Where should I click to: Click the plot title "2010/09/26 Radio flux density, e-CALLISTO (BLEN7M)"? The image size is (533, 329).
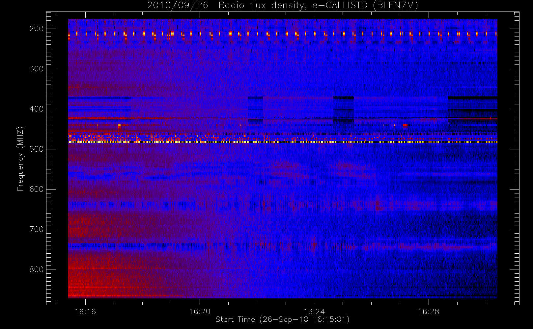point(283,6)
